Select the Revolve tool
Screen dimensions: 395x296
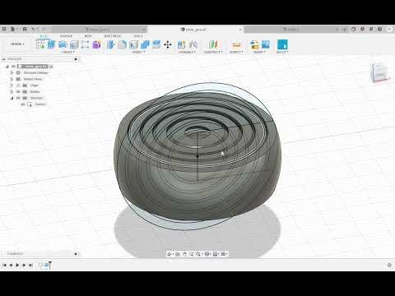pyautogui.click(x=63, y=44)
